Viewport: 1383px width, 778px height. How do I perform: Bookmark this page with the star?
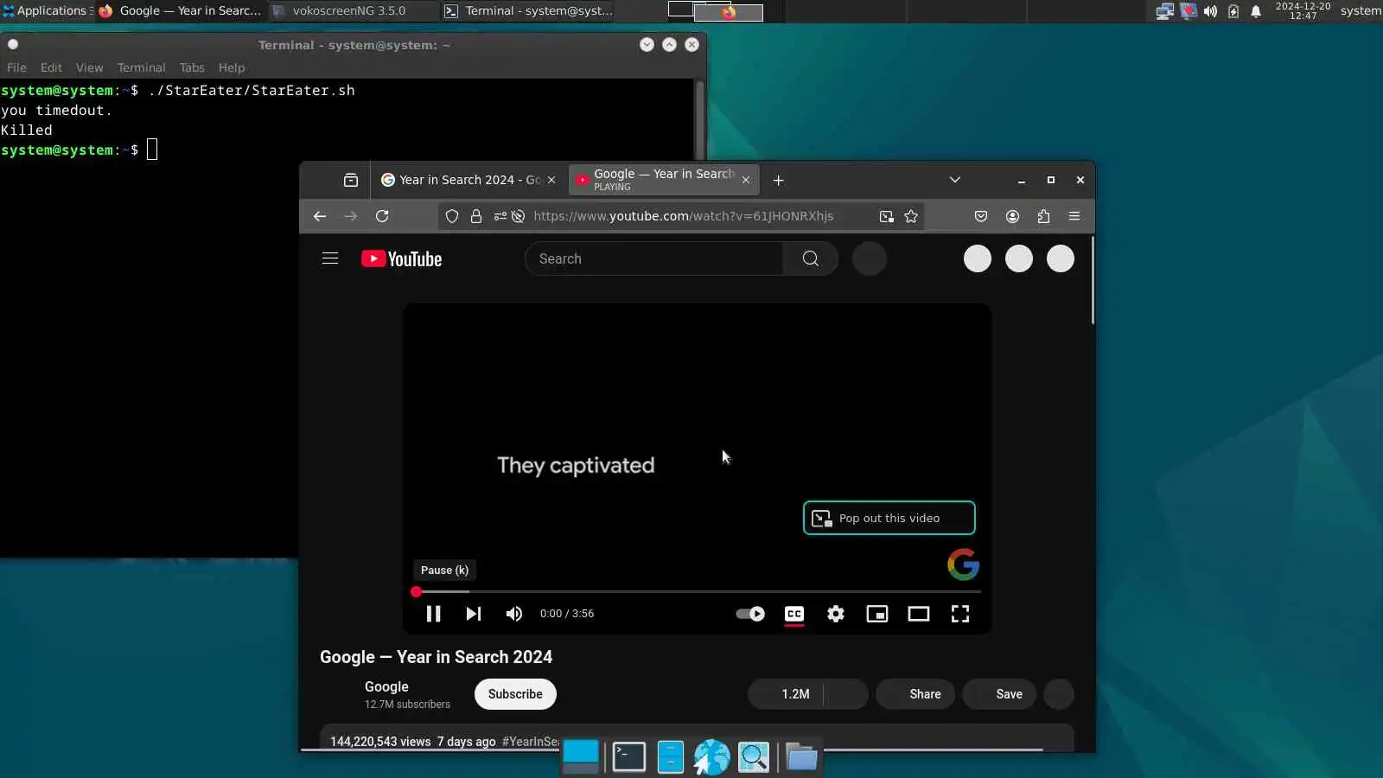click(911, 216)
